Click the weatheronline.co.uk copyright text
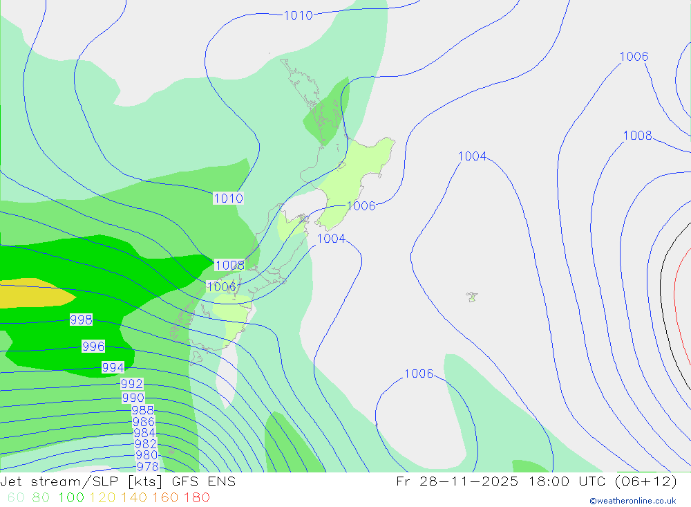691x507 pixels. tap(633, 501)
